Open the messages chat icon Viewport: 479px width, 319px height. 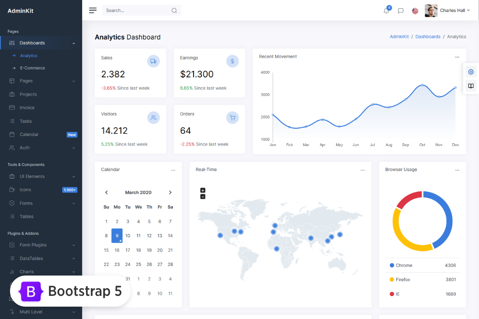point(400,11)
